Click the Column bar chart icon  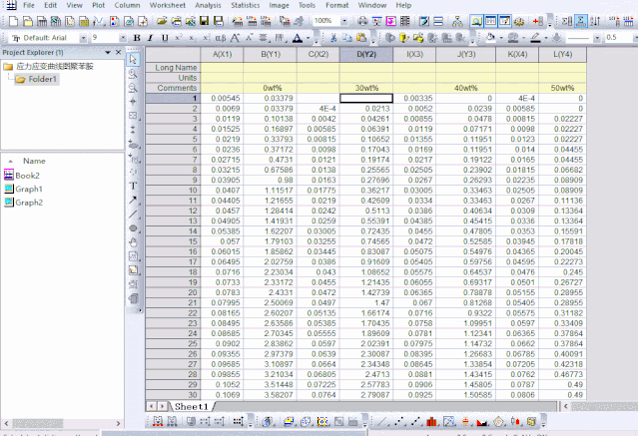tap(431, 422)
